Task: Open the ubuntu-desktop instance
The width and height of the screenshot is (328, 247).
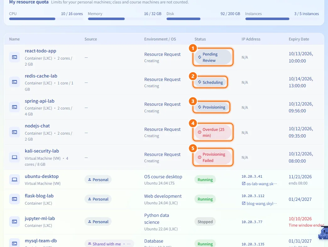Action: coord(41,176)
